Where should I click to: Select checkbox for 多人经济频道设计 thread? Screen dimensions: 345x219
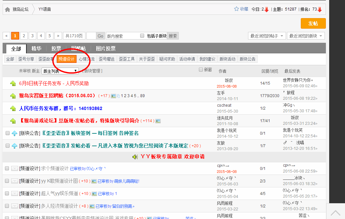coord(7,206)
